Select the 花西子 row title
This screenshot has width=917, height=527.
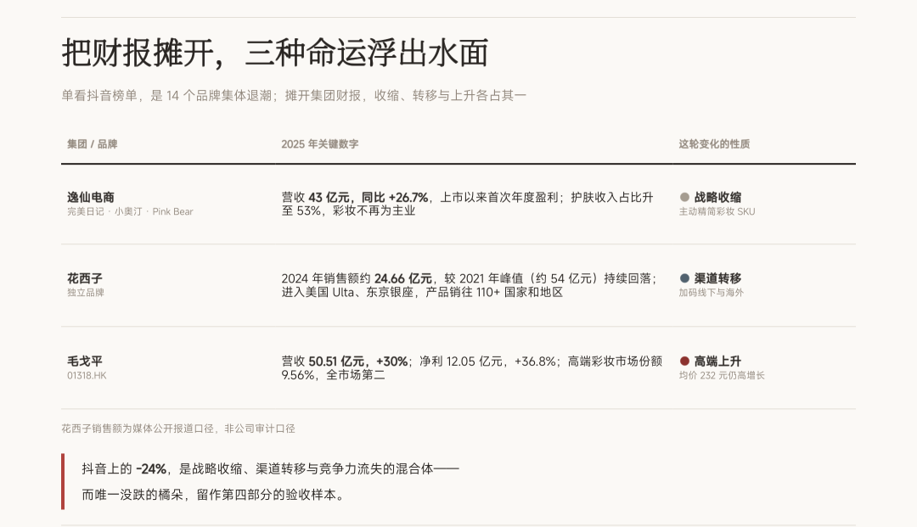click(85, 278)
